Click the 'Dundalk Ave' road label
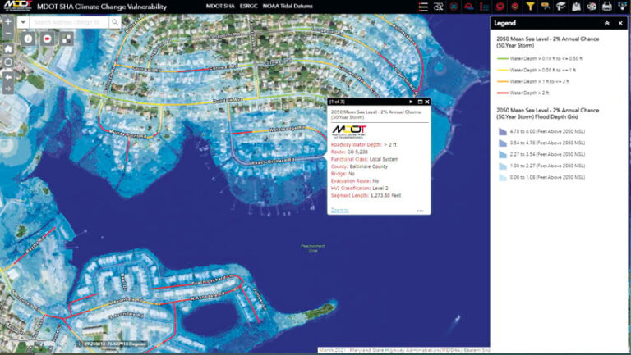Image resolution: width=631 pixels, height=355 pixels. (x=228, y=99)
